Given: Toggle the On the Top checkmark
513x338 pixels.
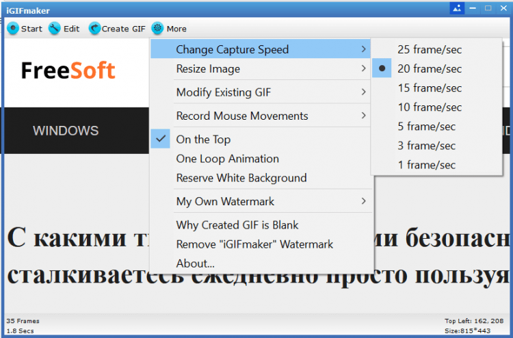Looking at the screenshot, I should (x=161, y=139).
